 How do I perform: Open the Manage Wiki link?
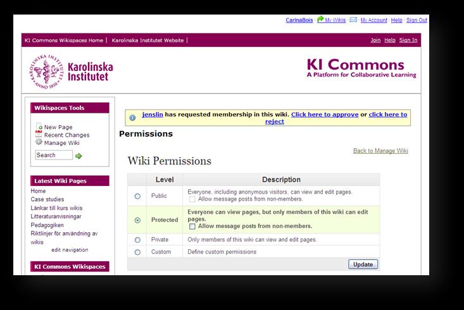click(62, 143)
